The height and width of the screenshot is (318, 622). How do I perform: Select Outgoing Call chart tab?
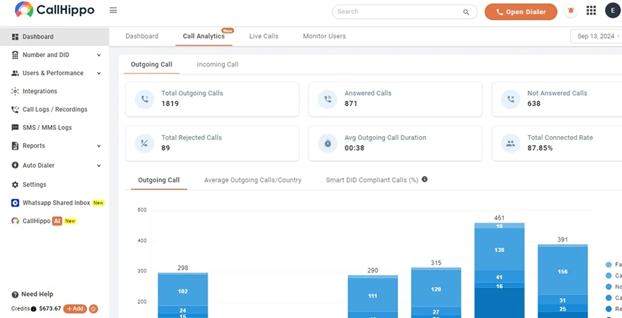(x=159, y=180)
